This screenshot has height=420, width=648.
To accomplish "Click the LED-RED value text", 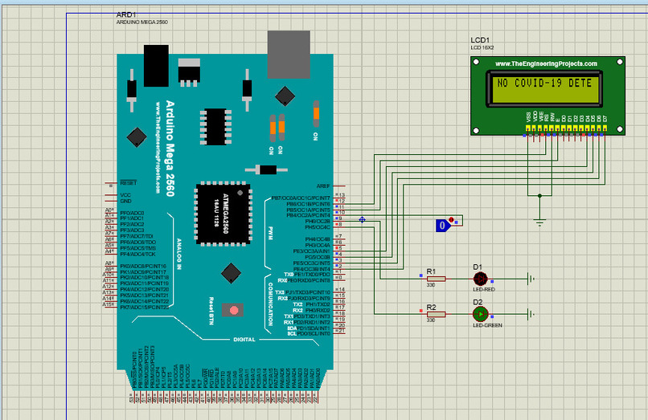I will [x=484, y=289].
